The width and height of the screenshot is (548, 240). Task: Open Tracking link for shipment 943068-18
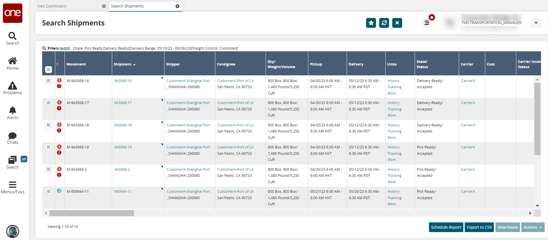pyautogui.click(x=394, y=131)
